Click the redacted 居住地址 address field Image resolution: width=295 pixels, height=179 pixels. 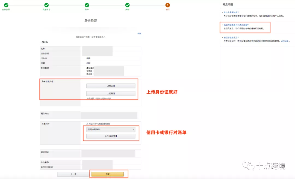pos(109,115)
